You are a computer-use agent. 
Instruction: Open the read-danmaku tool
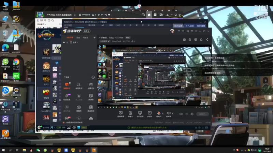[x=91, y=97]
